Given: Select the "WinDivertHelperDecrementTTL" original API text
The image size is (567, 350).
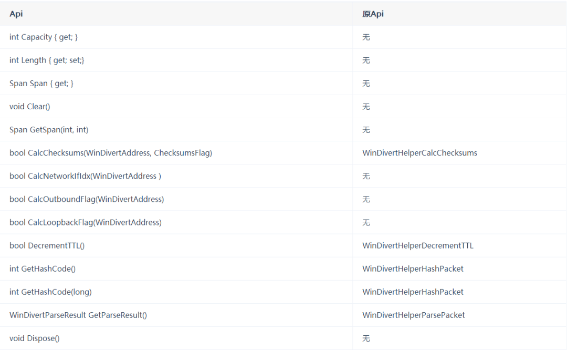Looking at the screenshot, I should tap(417, 245).
